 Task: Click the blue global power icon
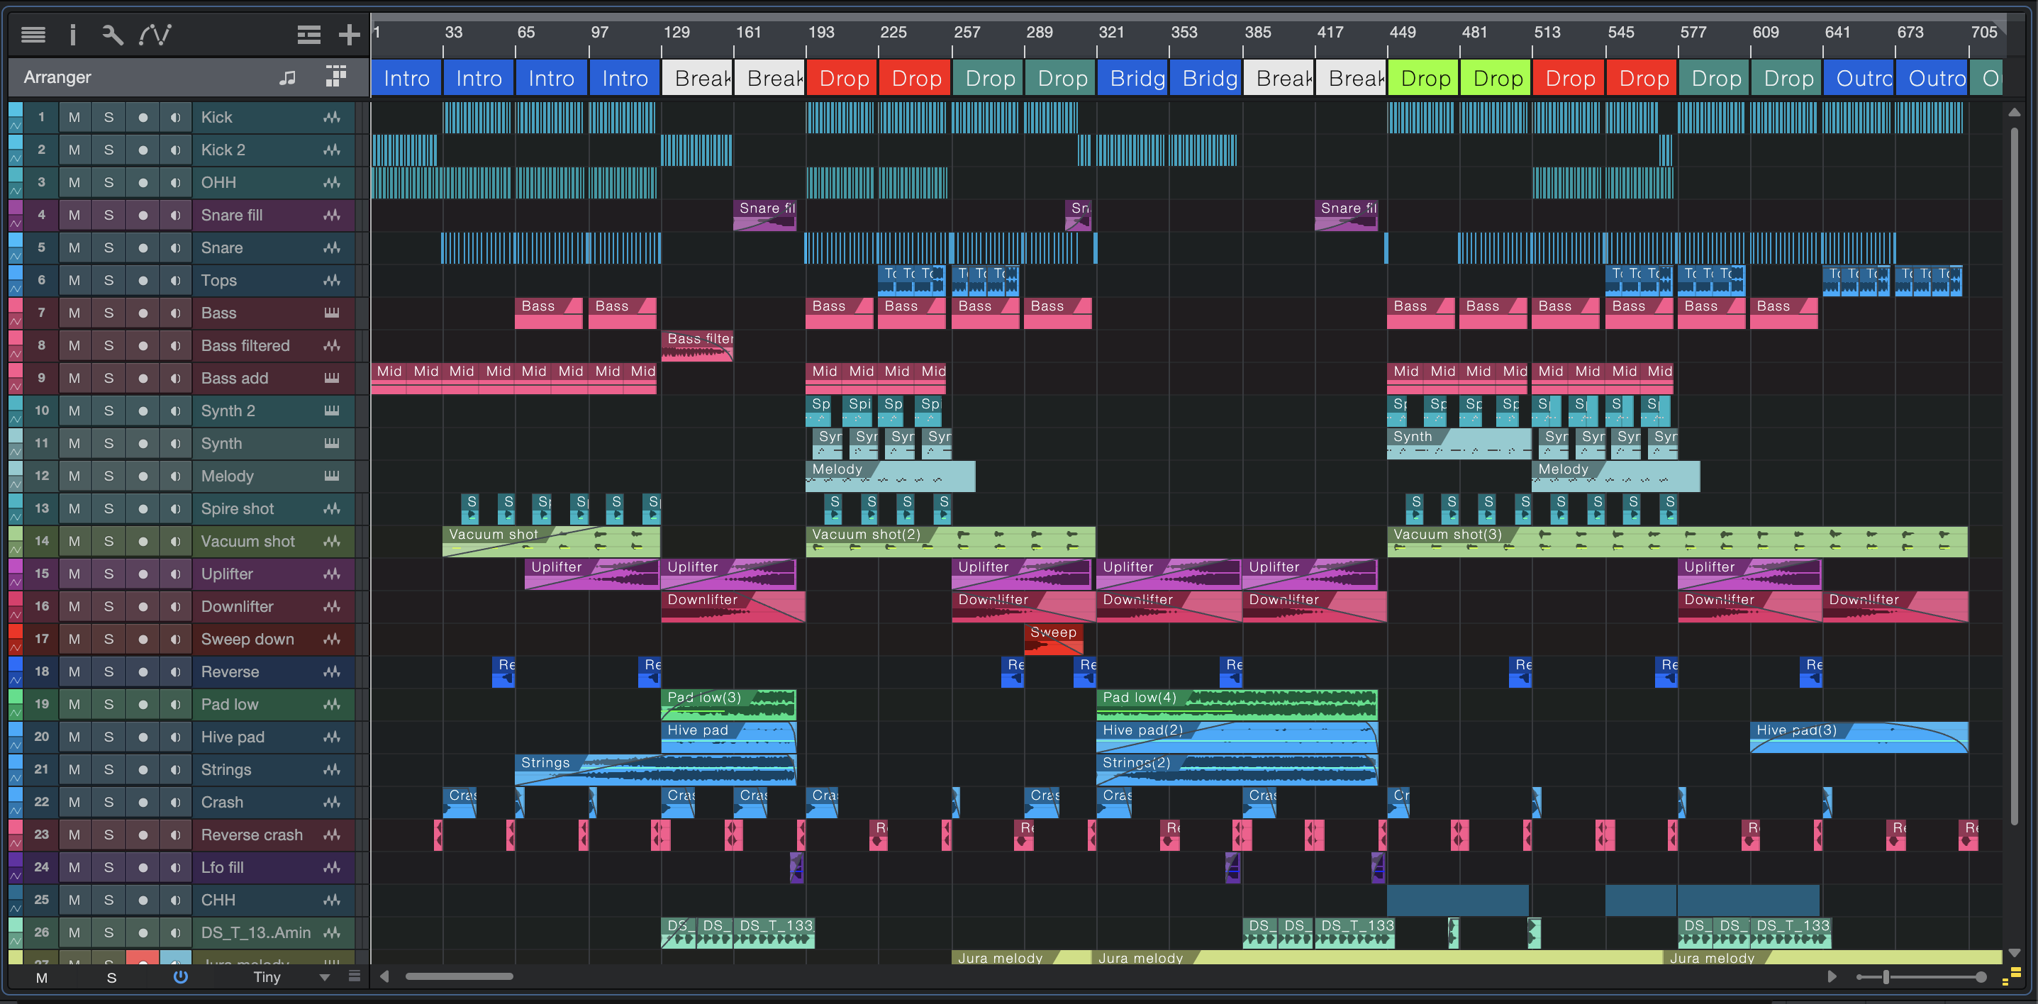pyautogui.click(x=180, y=977)
